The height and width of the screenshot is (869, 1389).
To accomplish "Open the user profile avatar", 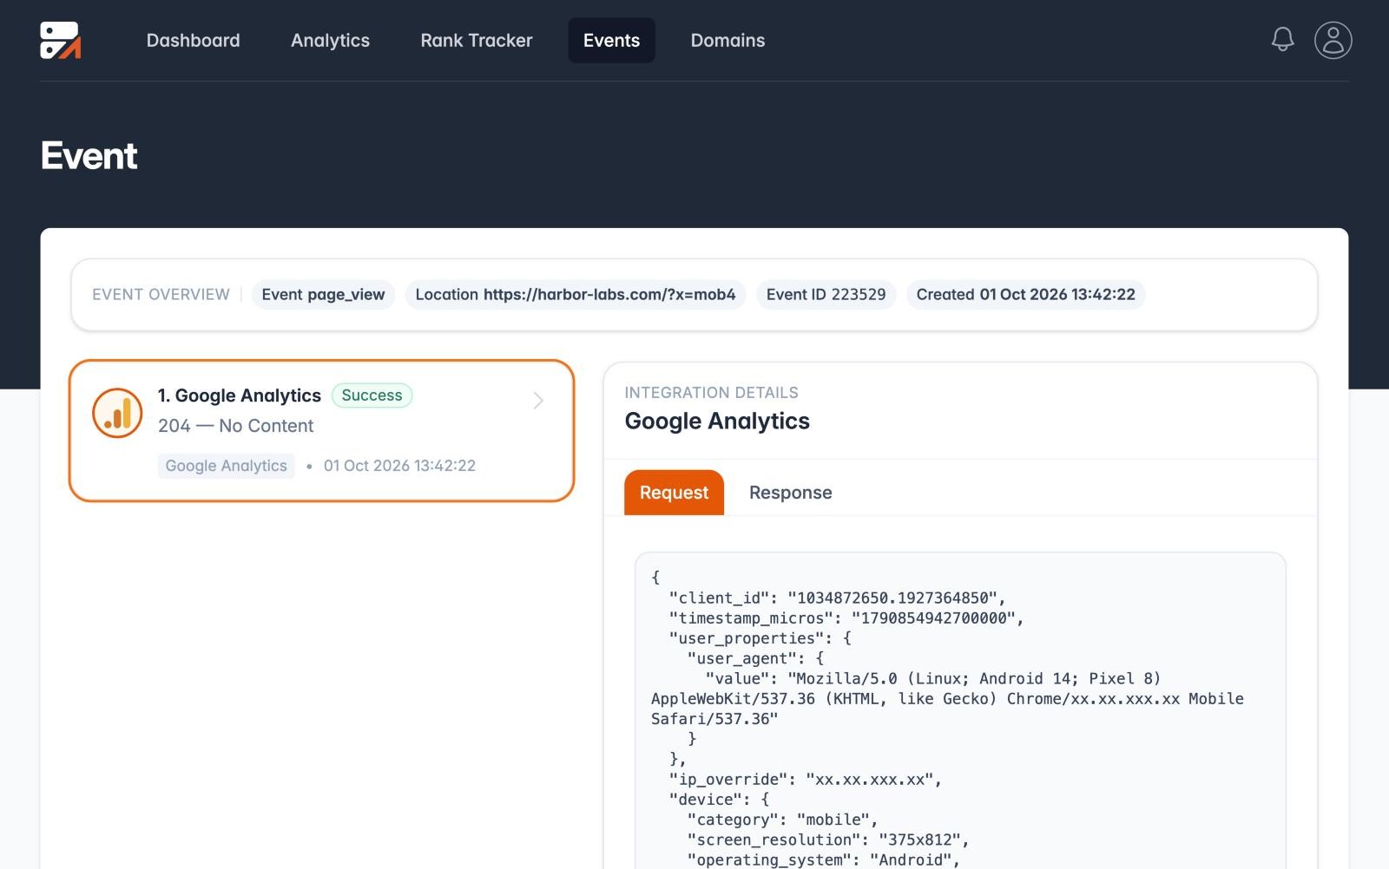I will [x=1333, y=40].
